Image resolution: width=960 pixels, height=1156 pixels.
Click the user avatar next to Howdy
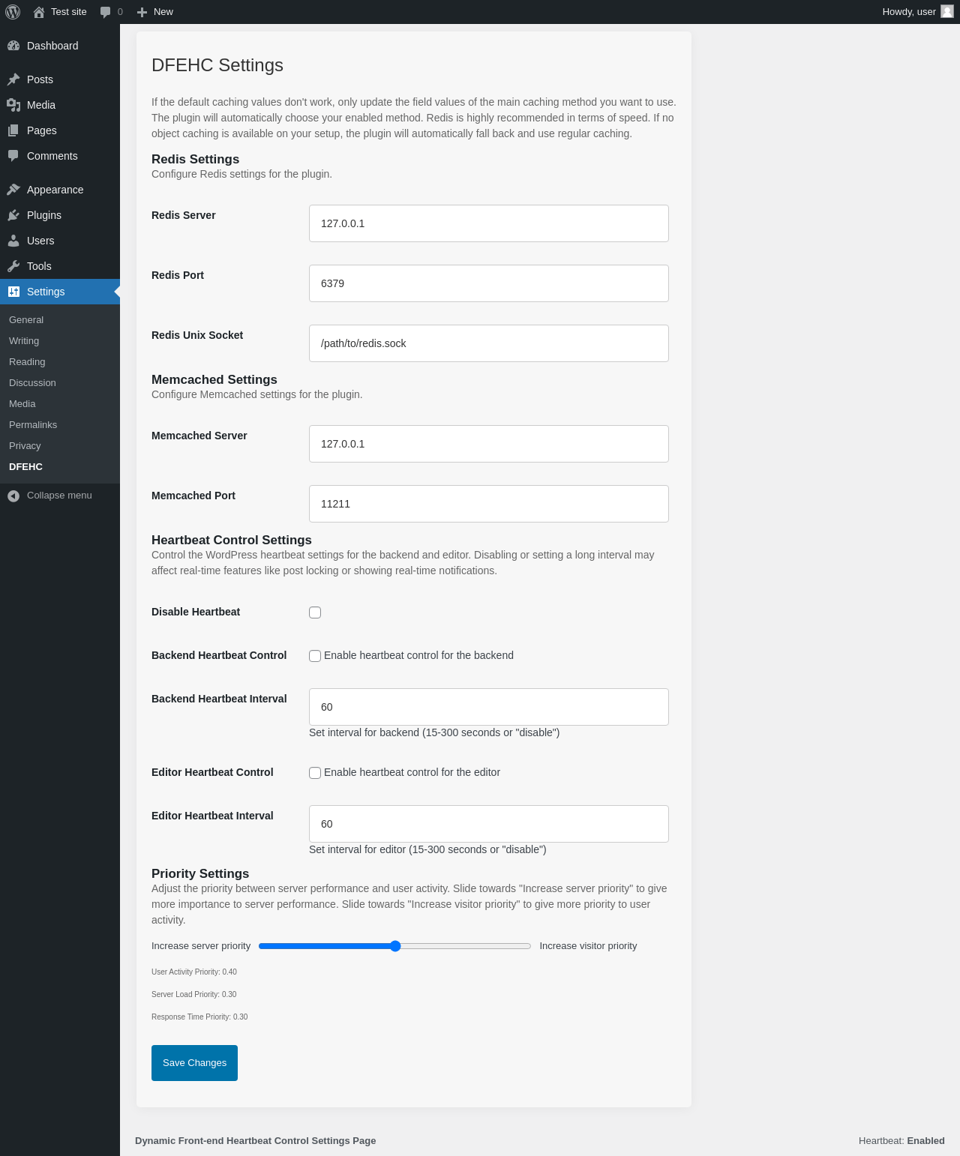point(947,12)
